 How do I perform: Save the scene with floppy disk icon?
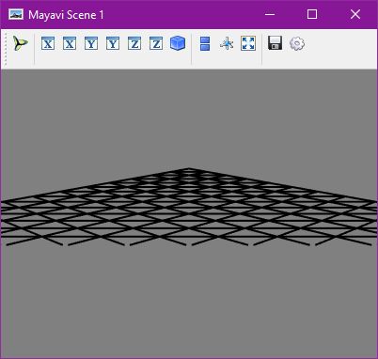tap(276, 42)
